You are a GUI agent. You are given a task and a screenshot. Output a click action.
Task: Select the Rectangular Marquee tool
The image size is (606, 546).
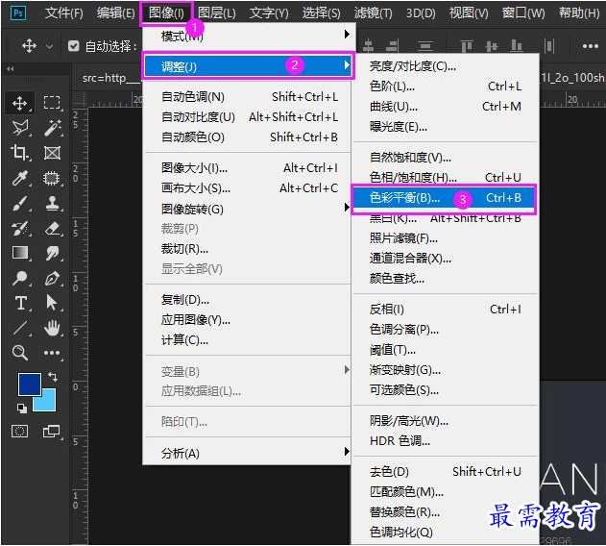tap(52, 103)
